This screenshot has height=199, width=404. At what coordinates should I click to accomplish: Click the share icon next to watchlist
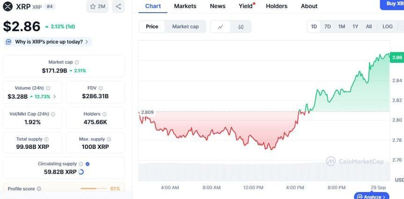point(118,7)
